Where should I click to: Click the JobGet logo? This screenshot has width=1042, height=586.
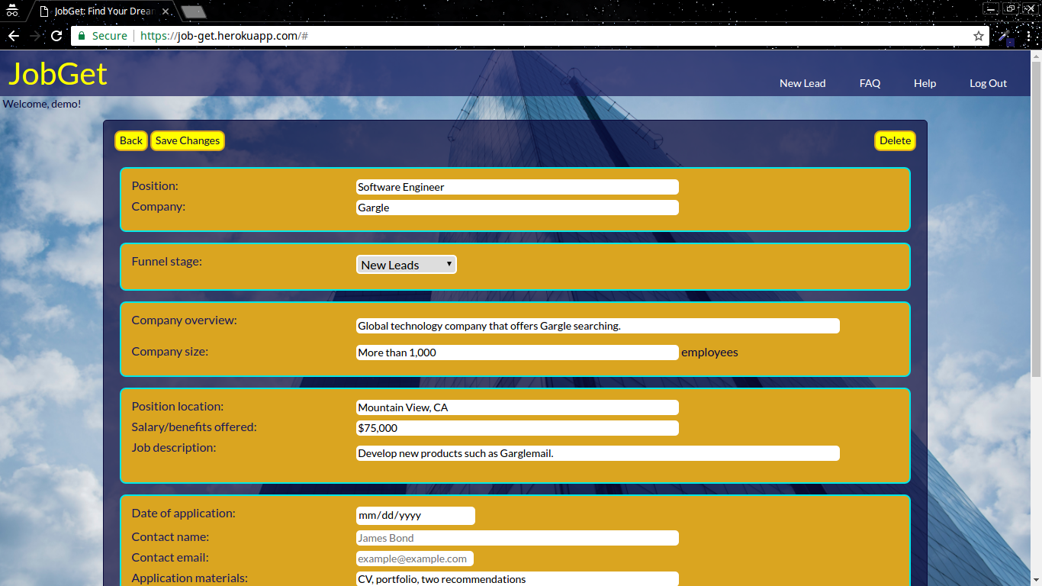(x=58, y=74)
